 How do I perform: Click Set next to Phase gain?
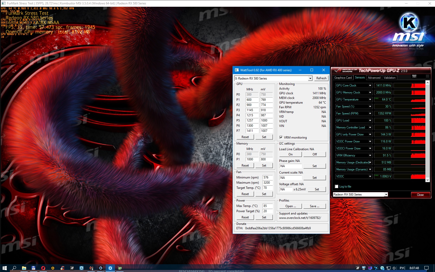tap(315, 166)
